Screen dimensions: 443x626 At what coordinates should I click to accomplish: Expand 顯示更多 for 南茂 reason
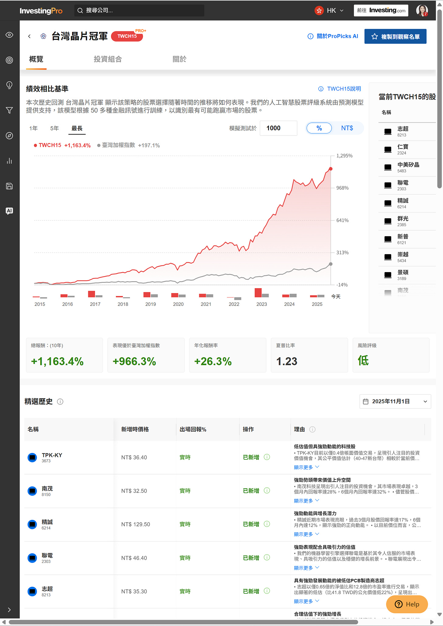coord(306,500)
